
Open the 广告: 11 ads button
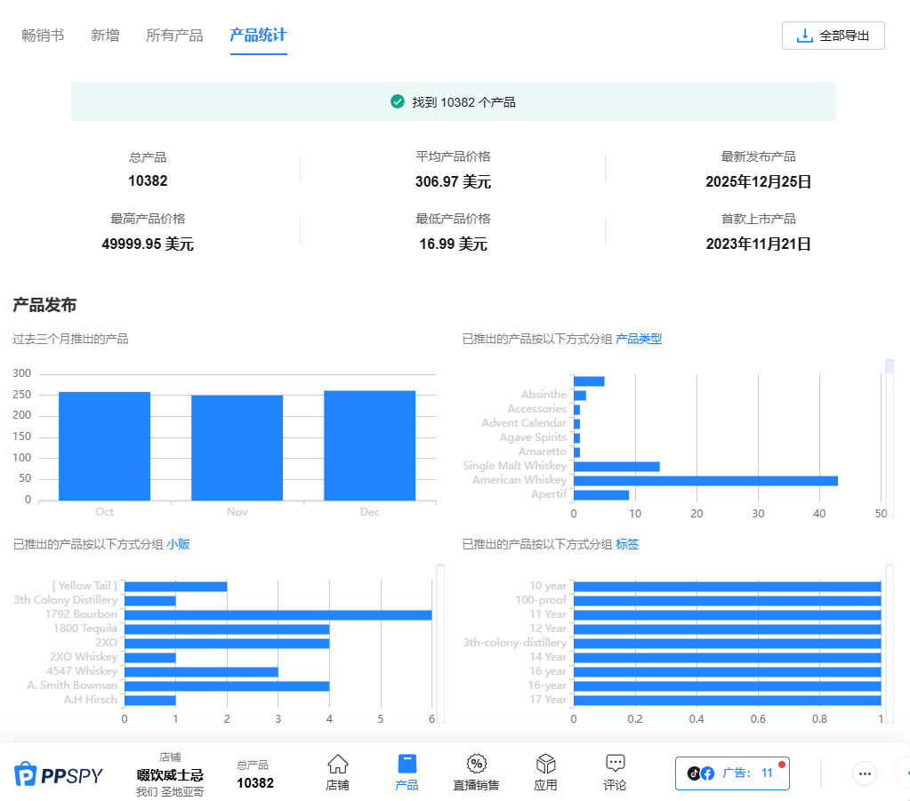click(x=732, y=773)
